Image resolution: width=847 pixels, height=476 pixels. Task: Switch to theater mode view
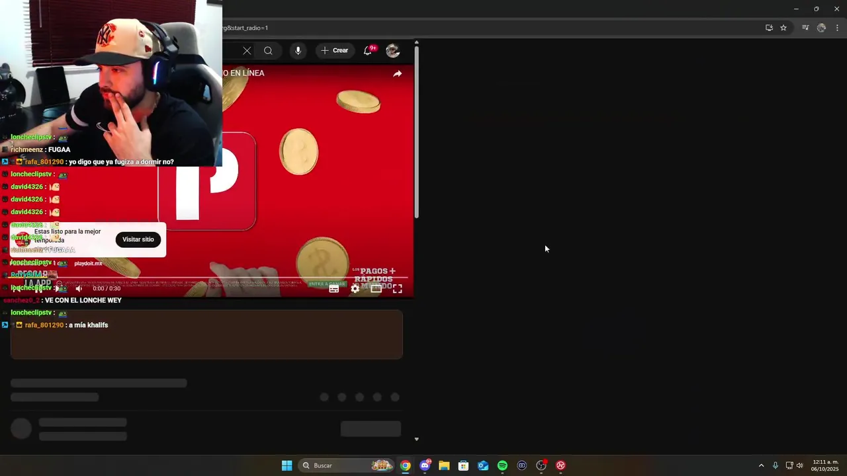pyautogui.click(x=376, y=288)
